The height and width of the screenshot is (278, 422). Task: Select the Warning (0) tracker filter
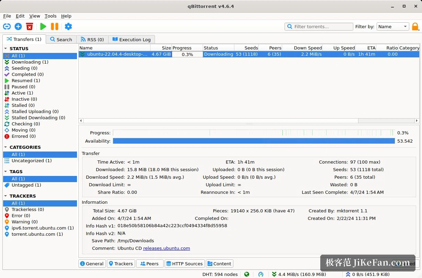point(40,222)
